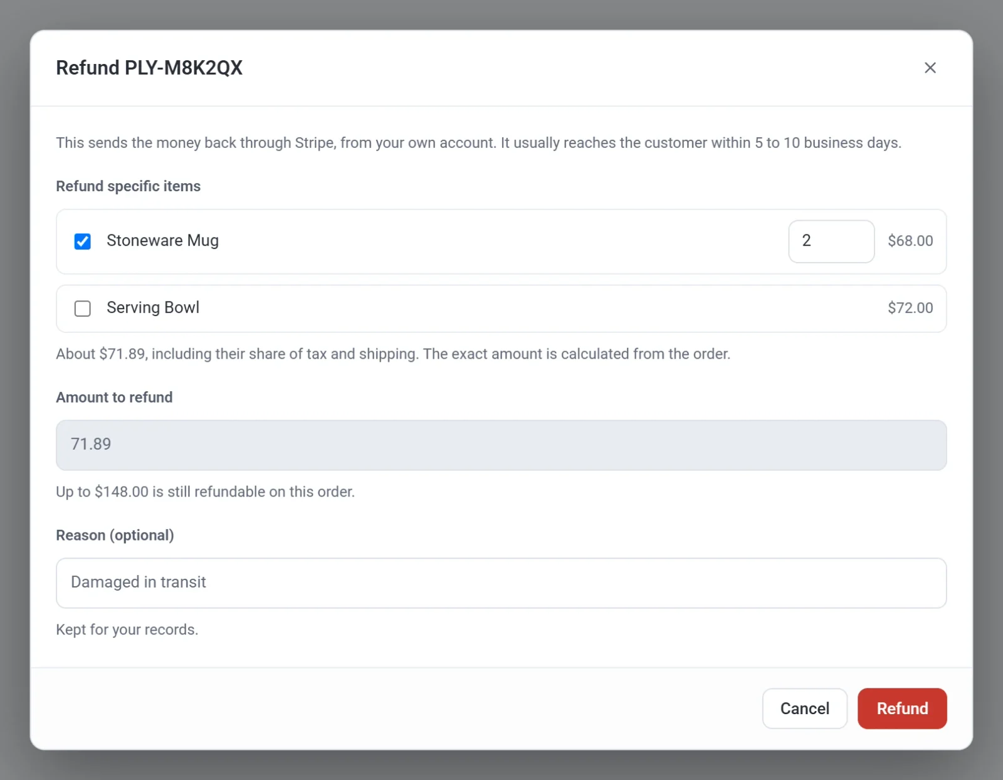Click the 'Kept for your records' hint

pos(127,630)
